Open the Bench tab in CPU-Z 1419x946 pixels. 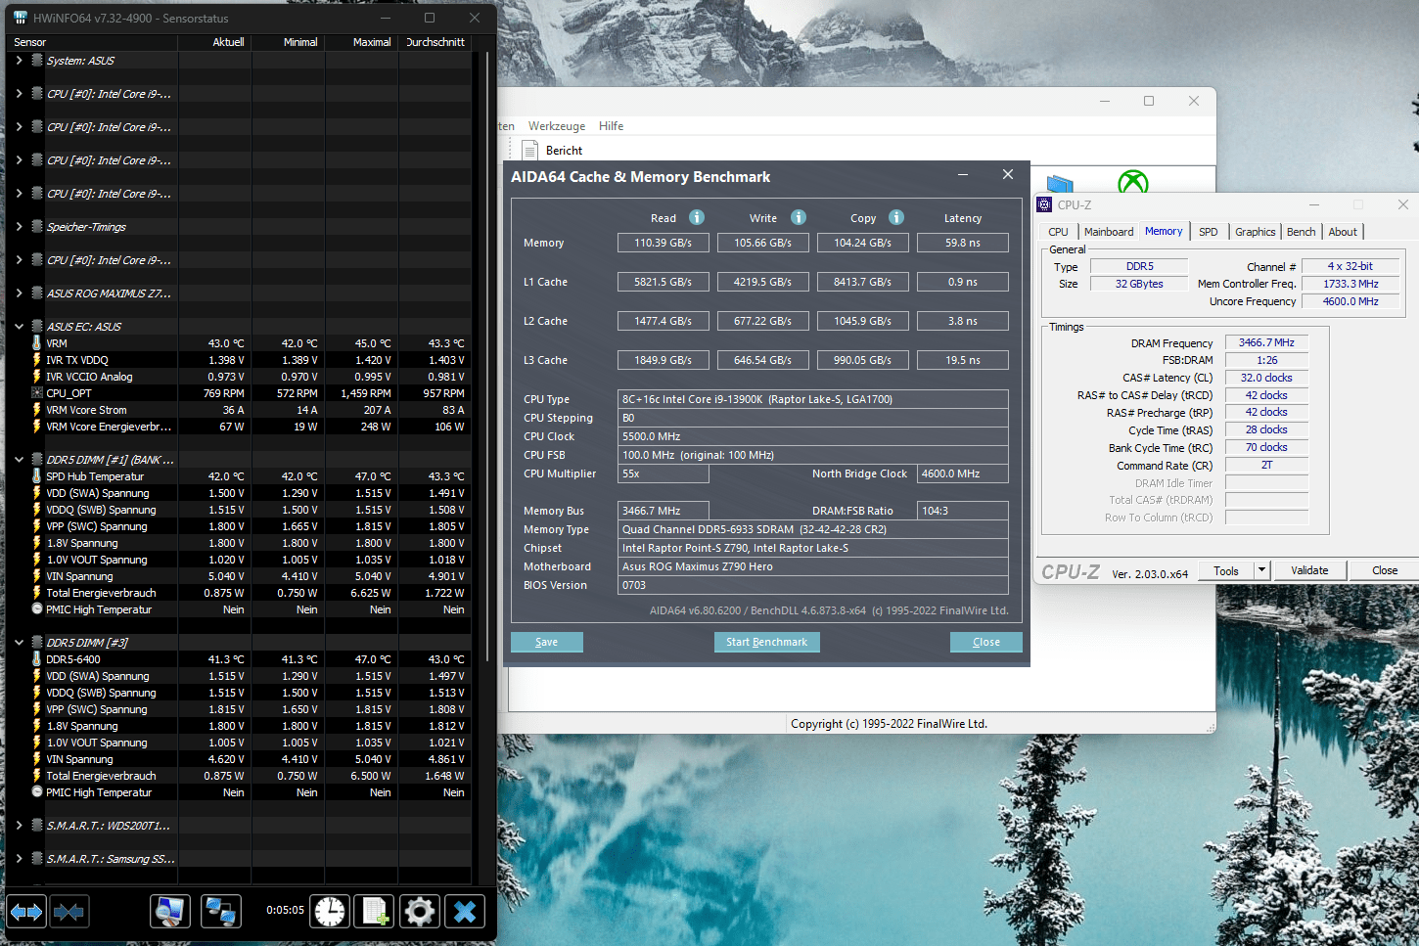(x=1301, y=232)
